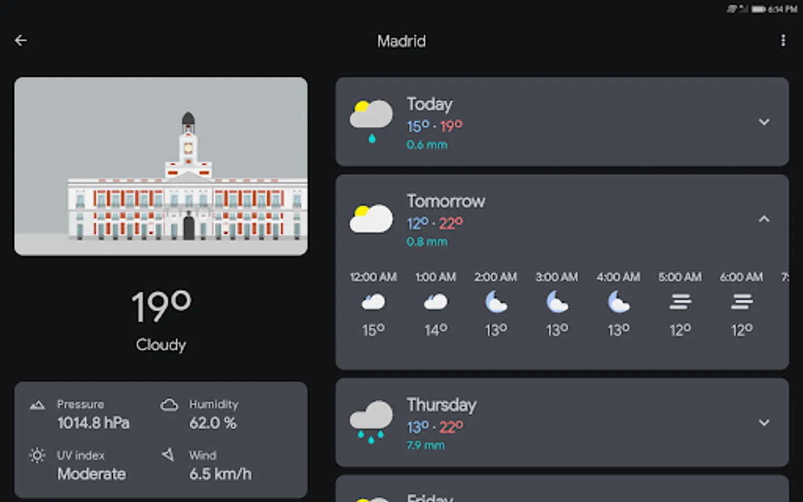Open the three-dot overflow menu
This screenshot has width=803, height=502.
point(783,40)
